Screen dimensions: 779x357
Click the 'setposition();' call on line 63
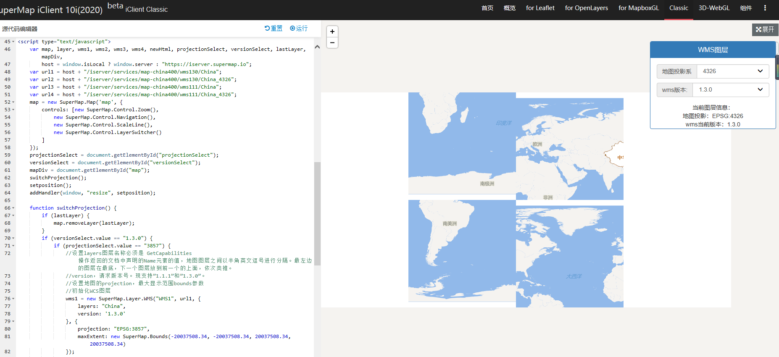tap(50, 185)
